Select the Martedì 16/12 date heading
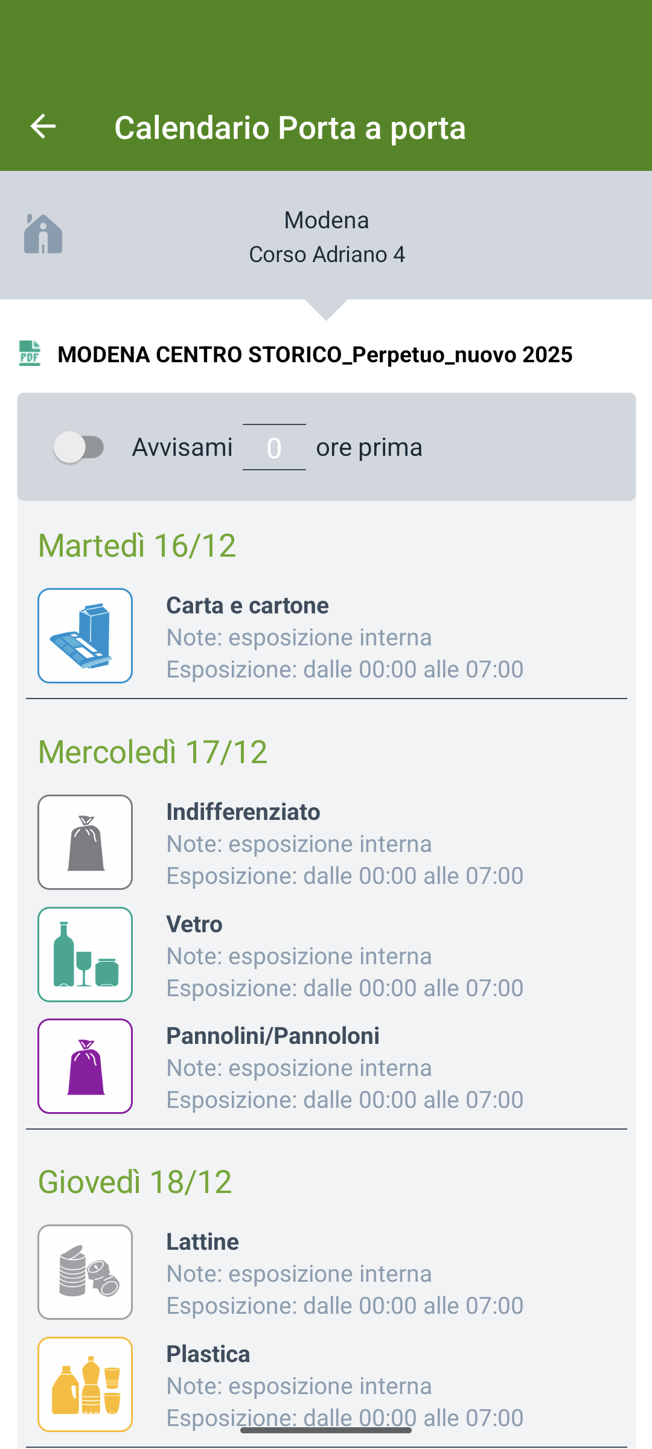652x1449 pixels. pyautogui.click(x=137, y=546)
